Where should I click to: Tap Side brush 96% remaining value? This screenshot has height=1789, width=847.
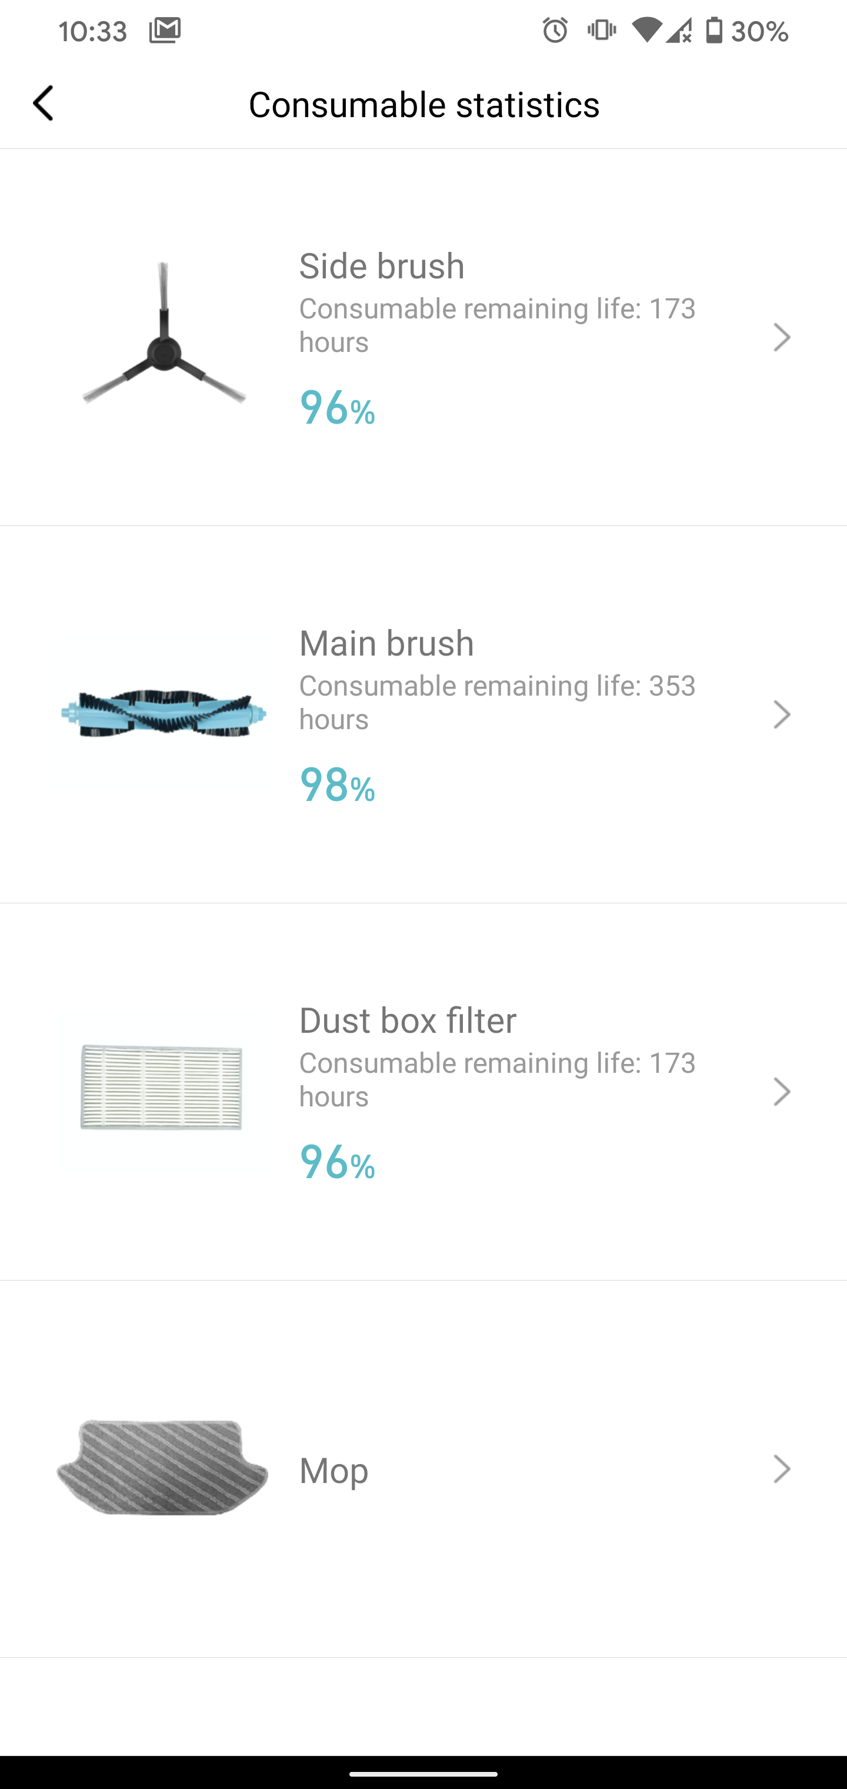pyautogui.click(x=338, y=408)
